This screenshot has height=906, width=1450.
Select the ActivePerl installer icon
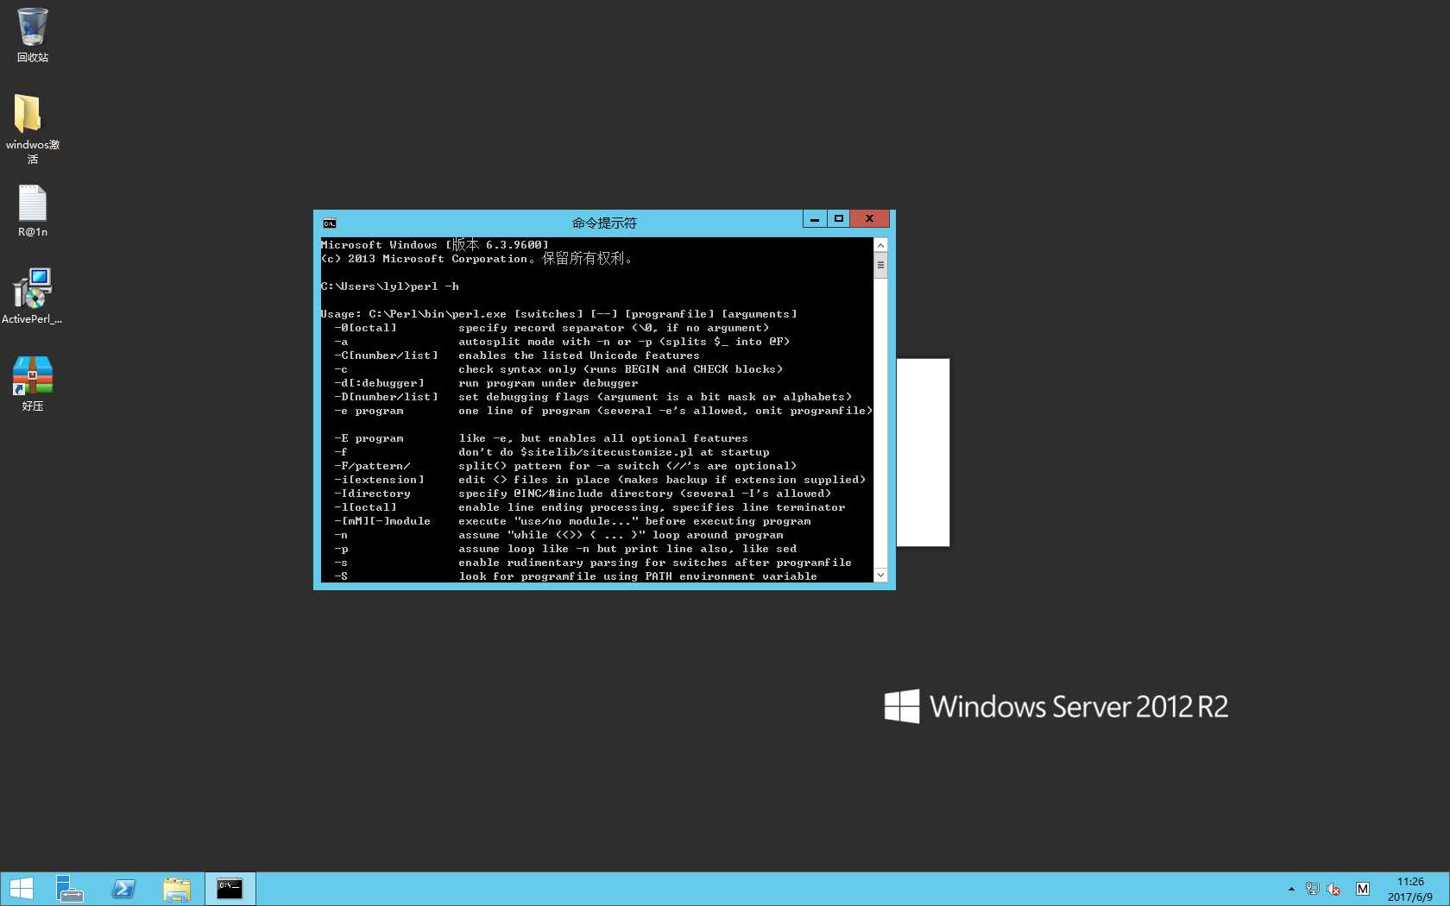(x=32, y=296)
